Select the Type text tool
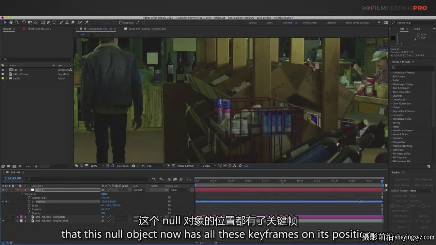Image resolution: width=436 pixels, height=245 pixels. pos(54,22)
